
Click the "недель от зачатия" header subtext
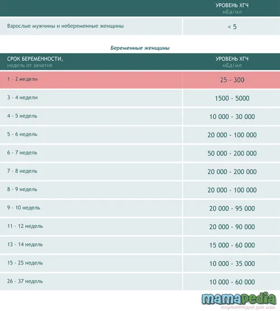click(x=30, y=65)
